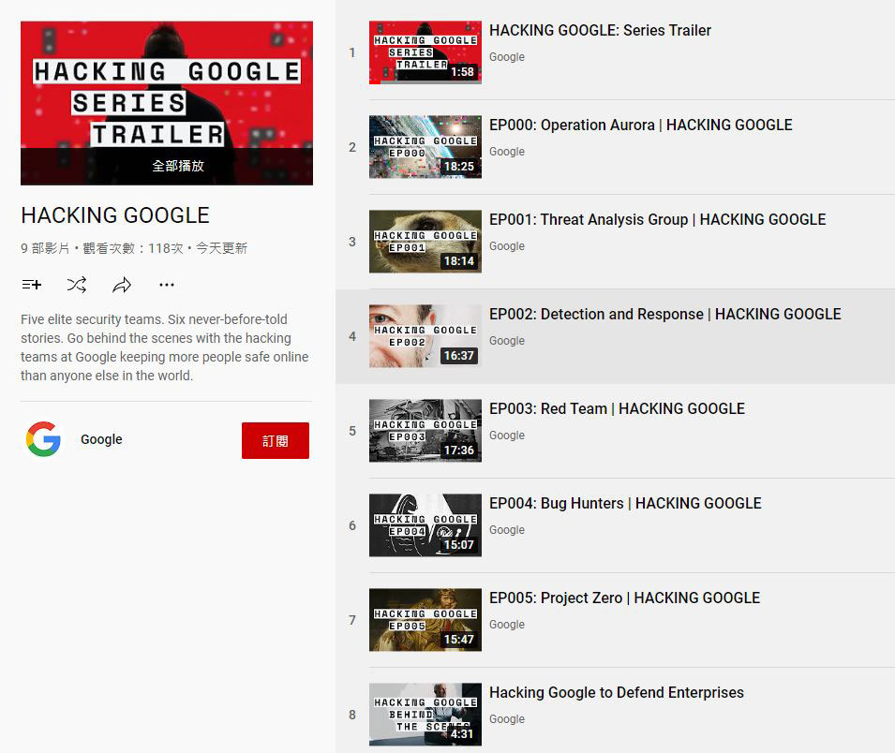Click the share arrow icon
The height and width of the screenshot is (753, 895).
tap(122, 285)
